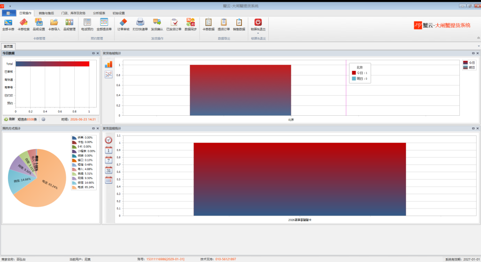The height and width of the screenshot is (262, 481).
Task: Open the blue application menu button
Action: click(8, 13)
